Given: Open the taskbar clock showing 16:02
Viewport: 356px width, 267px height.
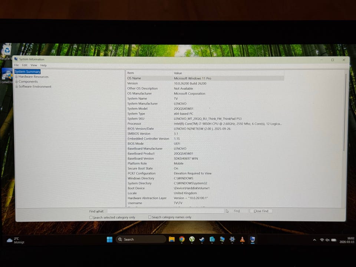Looking at the screenshot, I should 347,240.
